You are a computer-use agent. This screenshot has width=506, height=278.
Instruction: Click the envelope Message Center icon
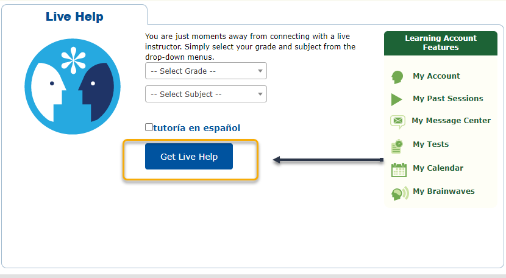(397, 122)
